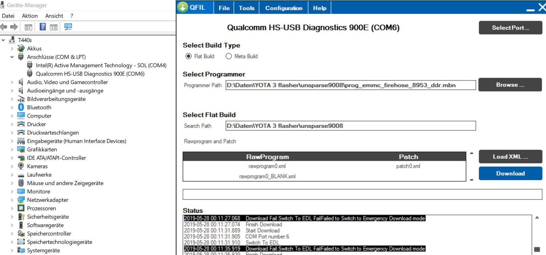Open the QFIL Help menu
The width and height of the screenshot is (546, 255).
[320, 8]
